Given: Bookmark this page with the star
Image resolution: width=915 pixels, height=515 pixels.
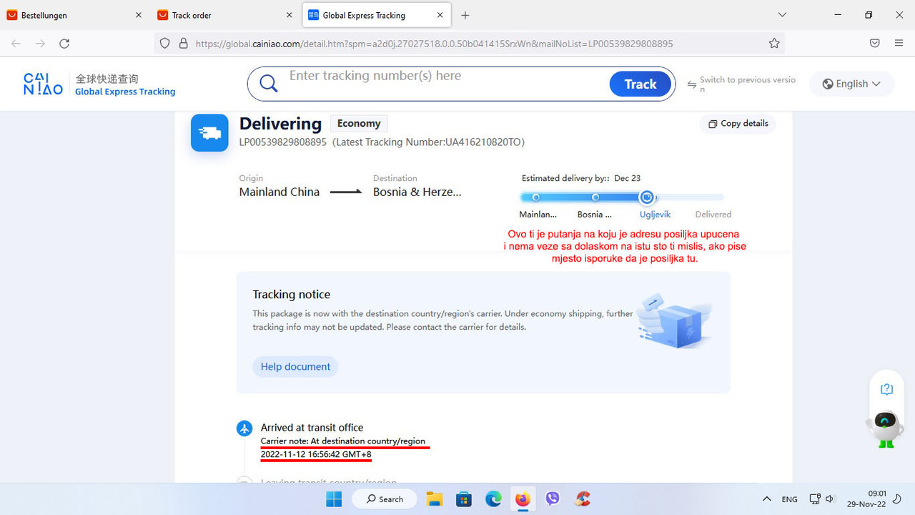Looking at the screenshot, I should [x=774, y=44].
